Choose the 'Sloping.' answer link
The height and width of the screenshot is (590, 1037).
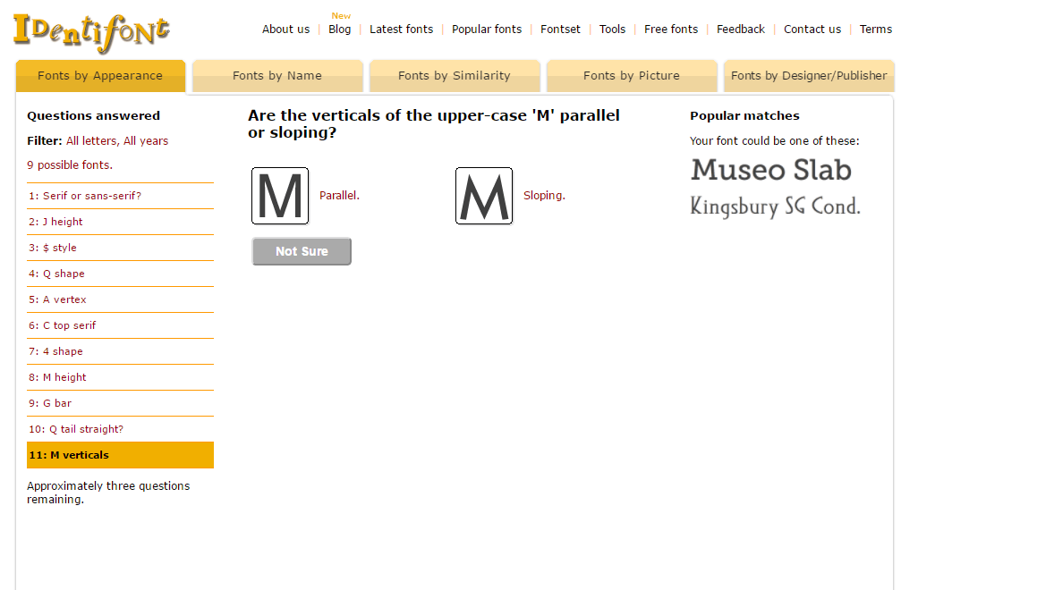[x=544, y=196]
